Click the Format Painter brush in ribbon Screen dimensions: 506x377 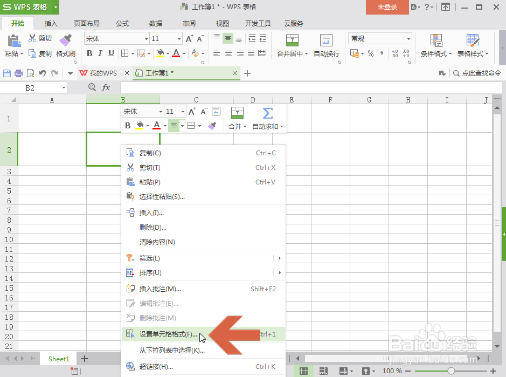click(66, 40)
